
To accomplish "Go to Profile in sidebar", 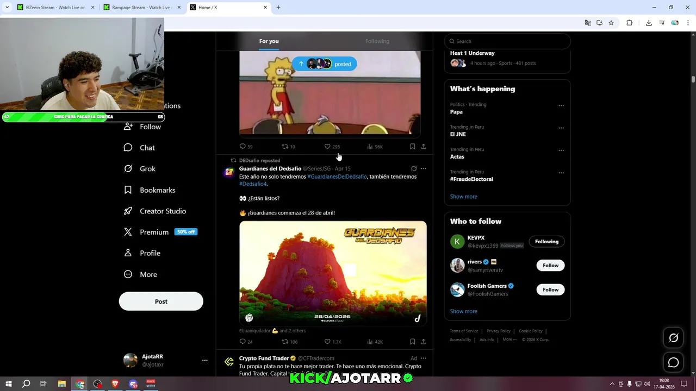I will coord(142,253).
